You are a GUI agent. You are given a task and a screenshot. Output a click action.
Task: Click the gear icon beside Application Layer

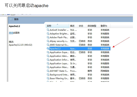tap(48, 63)
